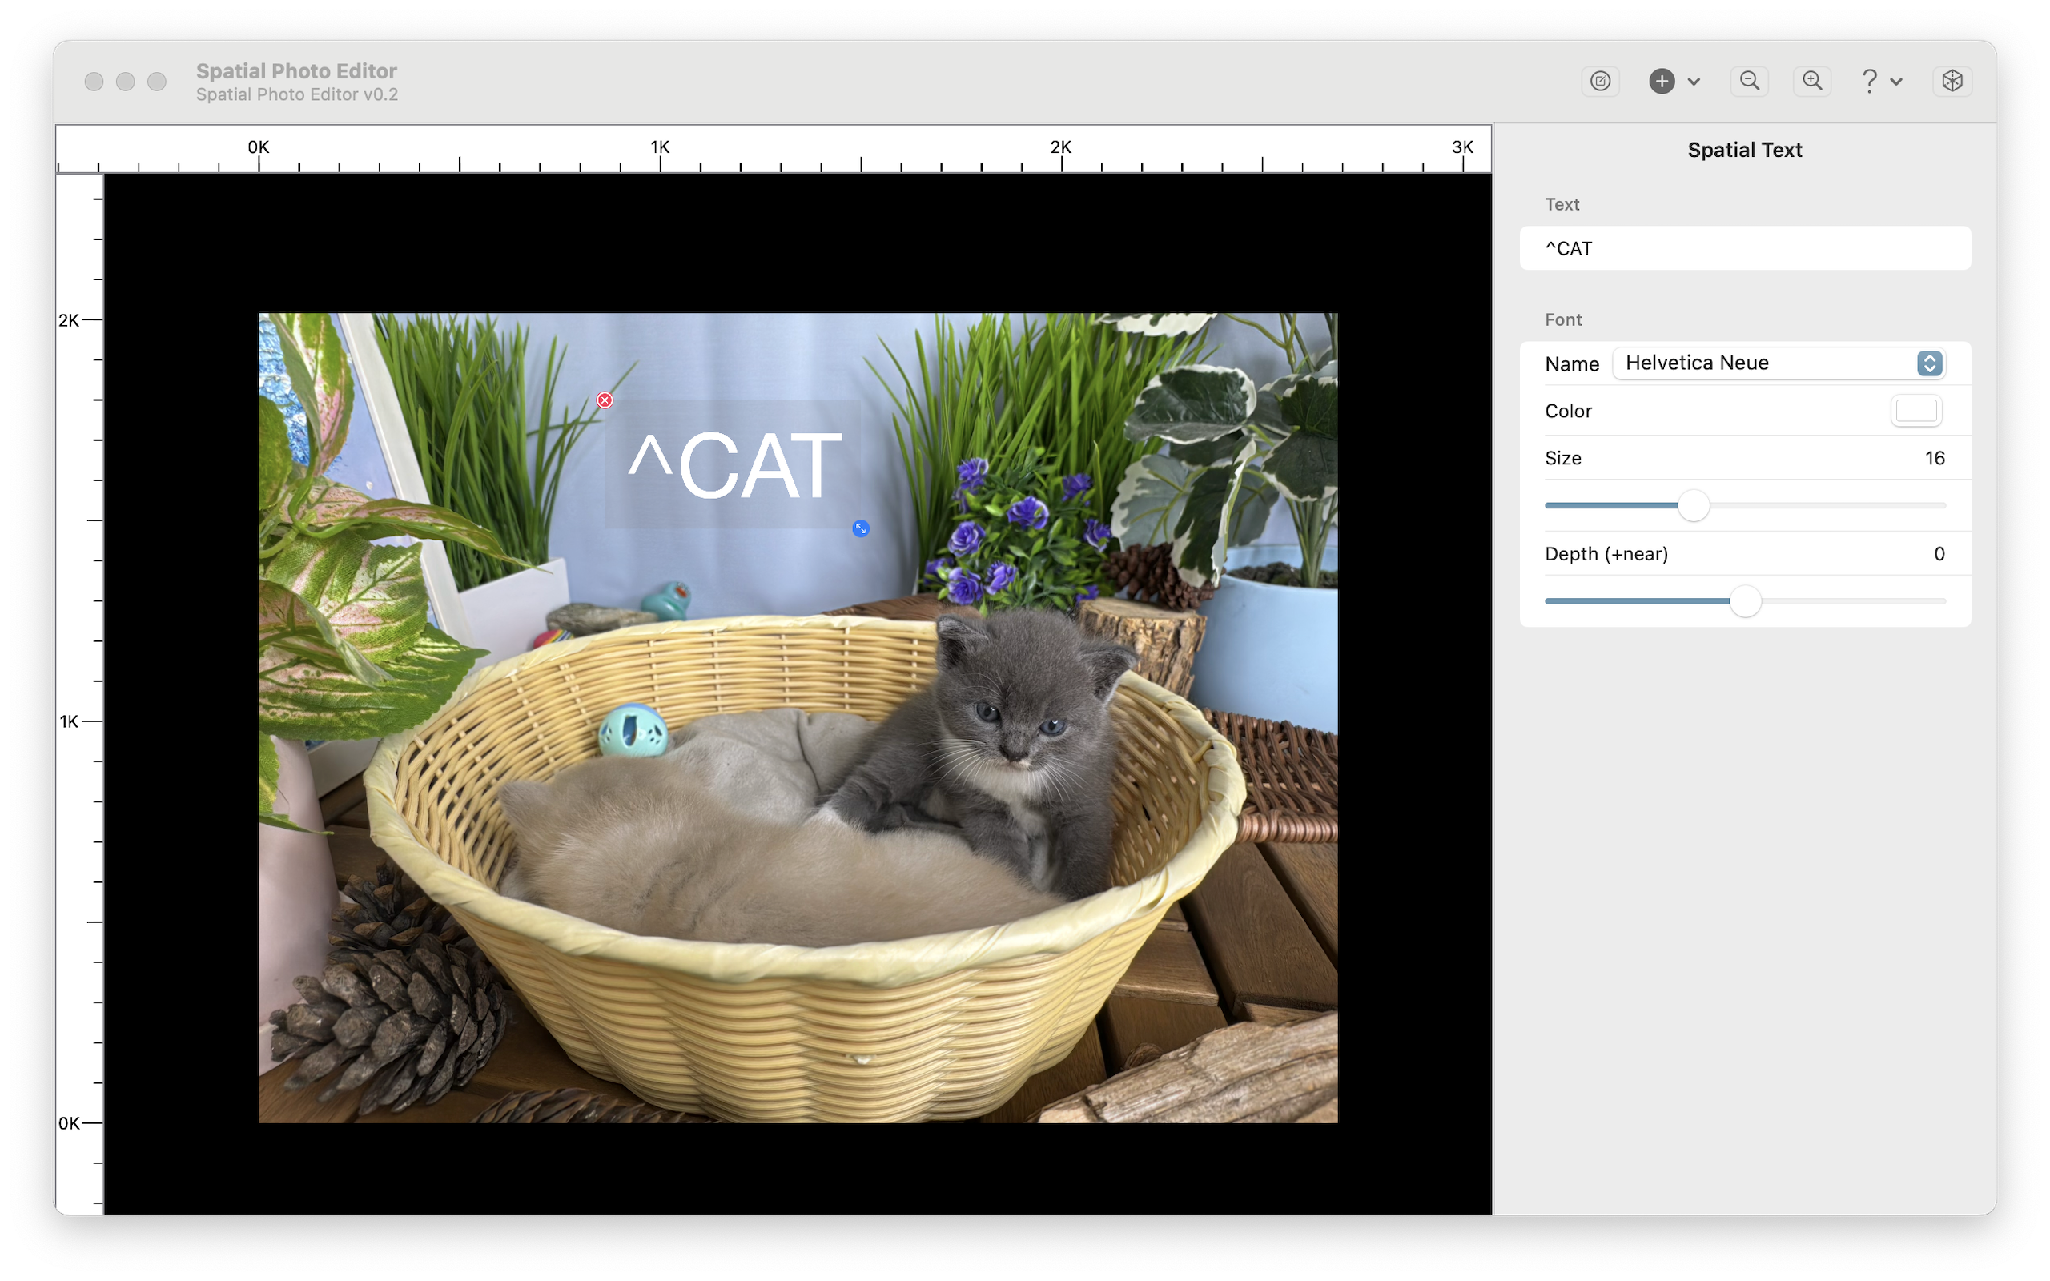Screen dimensions: 2050x1281
Task: Open the question mark help menu
Action: 1870,82
